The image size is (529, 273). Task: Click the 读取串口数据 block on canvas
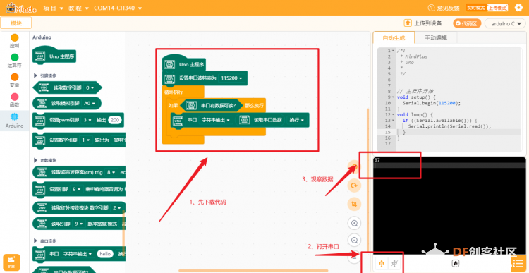click(262, 120)
